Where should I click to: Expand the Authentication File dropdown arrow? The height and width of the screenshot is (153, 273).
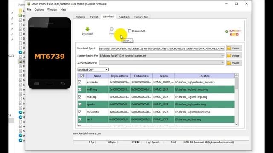point(222,62)
